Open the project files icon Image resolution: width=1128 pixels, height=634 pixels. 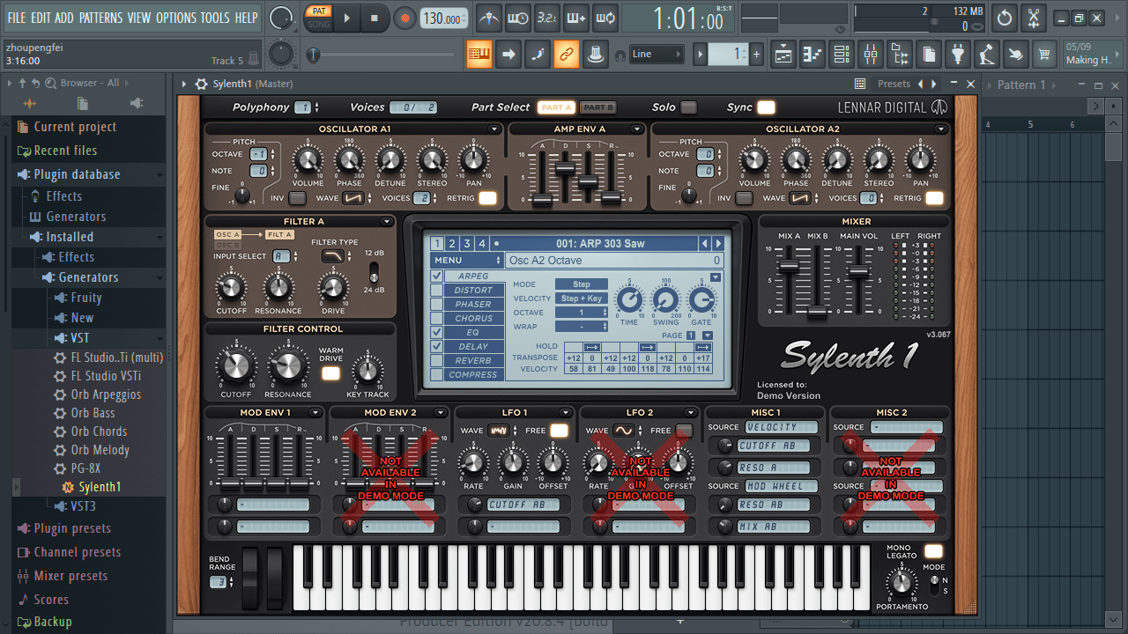point(929,54)
